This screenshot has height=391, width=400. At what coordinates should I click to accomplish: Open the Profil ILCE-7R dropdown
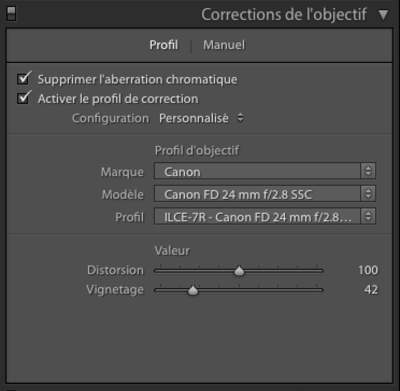pyautogui.click(x=258, y=217)
